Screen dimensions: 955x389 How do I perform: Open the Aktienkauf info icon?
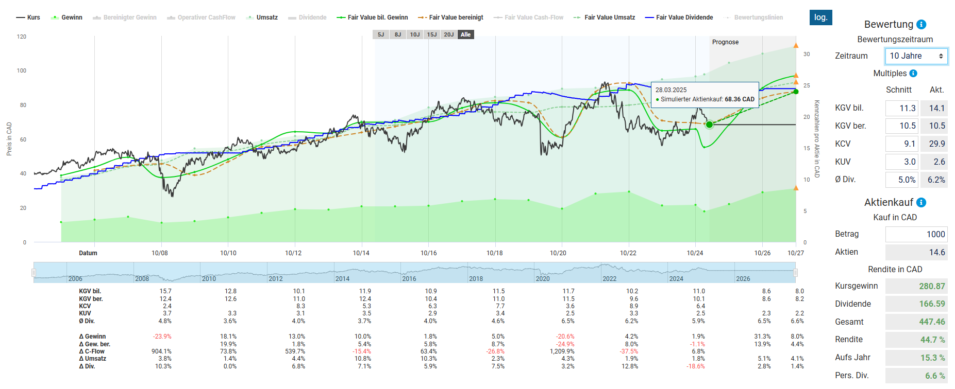(922, 203)
